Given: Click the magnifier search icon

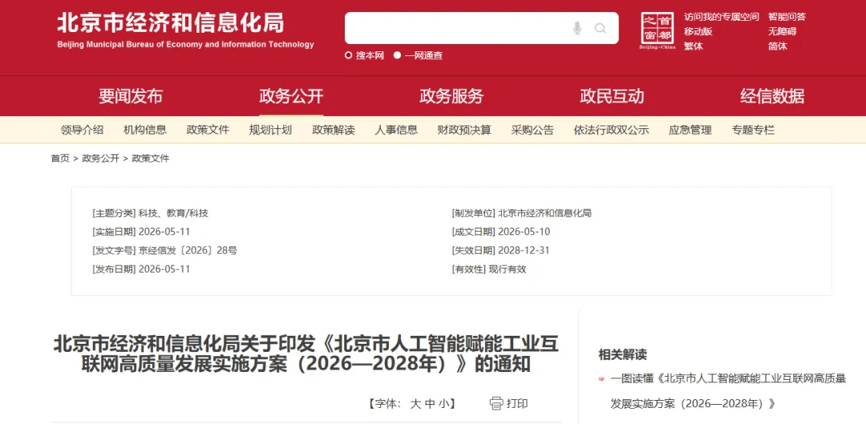Looking at the screenshot, I should (x=601, y=28).
